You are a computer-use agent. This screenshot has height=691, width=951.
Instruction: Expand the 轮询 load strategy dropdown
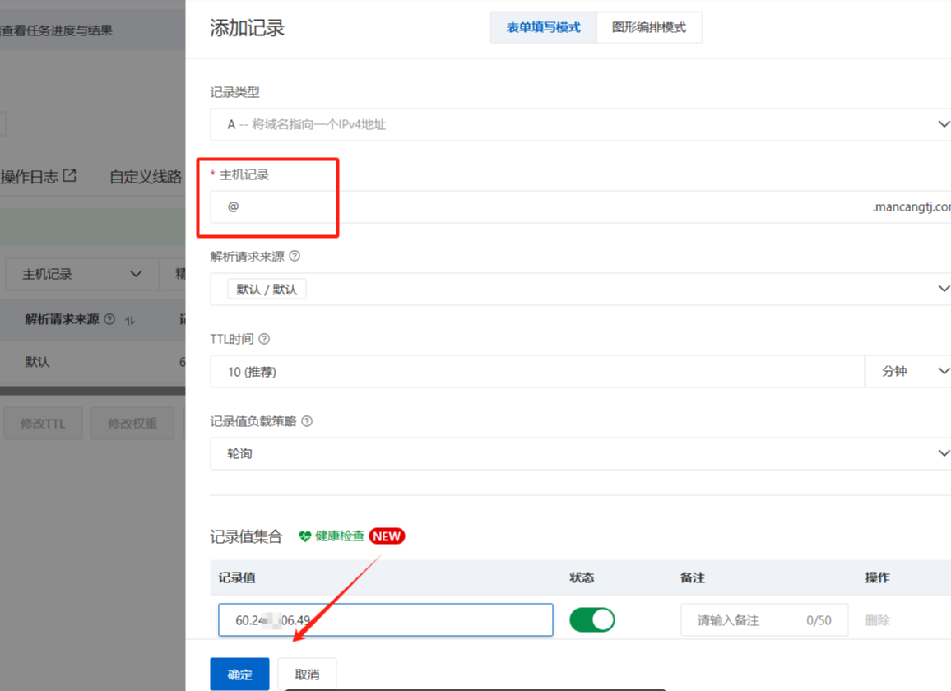click(943, 453)
